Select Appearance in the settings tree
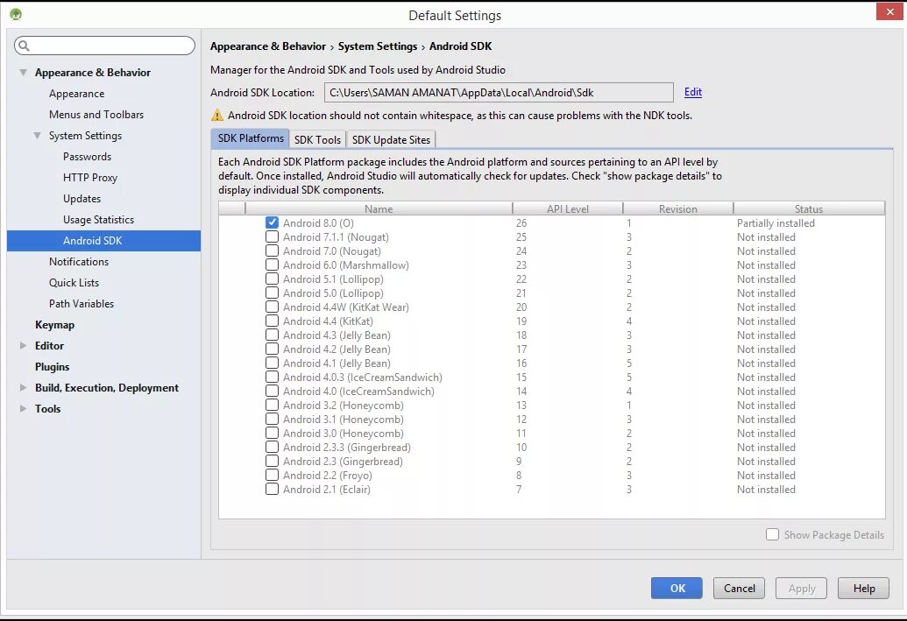Screen dimensions: 907x621 pos(76,94)
